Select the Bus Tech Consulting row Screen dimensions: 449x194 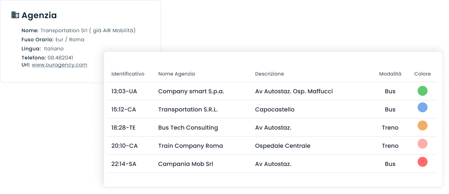(x=272, y=128)
